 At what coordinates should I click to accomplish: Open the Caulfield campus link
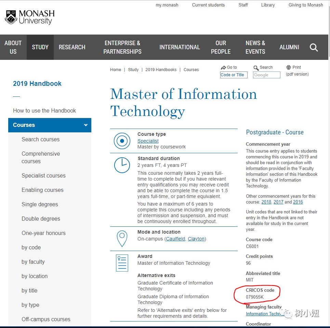click(175, 239)
